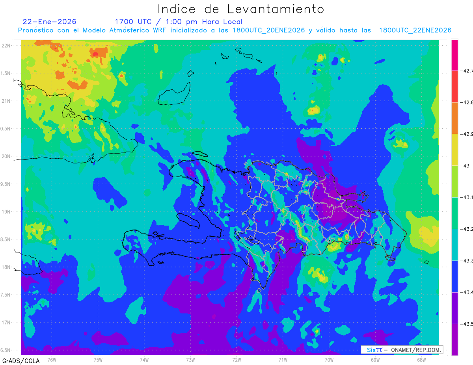Image resolution: width=473 pixels, height=365 pixels.
Task: Click the 75W longitude label
Action: [x=98, y=359]
